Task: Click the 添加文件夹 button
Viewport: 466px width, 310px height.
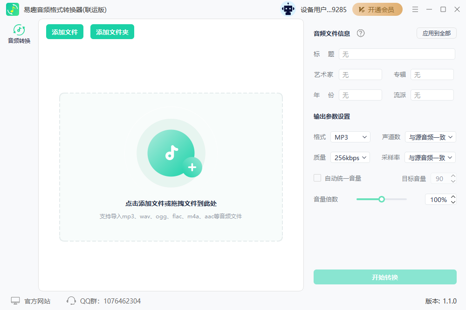Action: pos(112,32)
